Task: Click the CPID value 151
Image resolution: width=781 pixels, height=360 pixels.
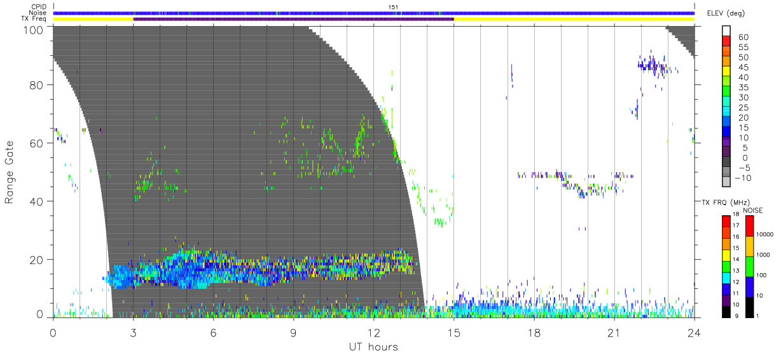Action: [392, 7]
